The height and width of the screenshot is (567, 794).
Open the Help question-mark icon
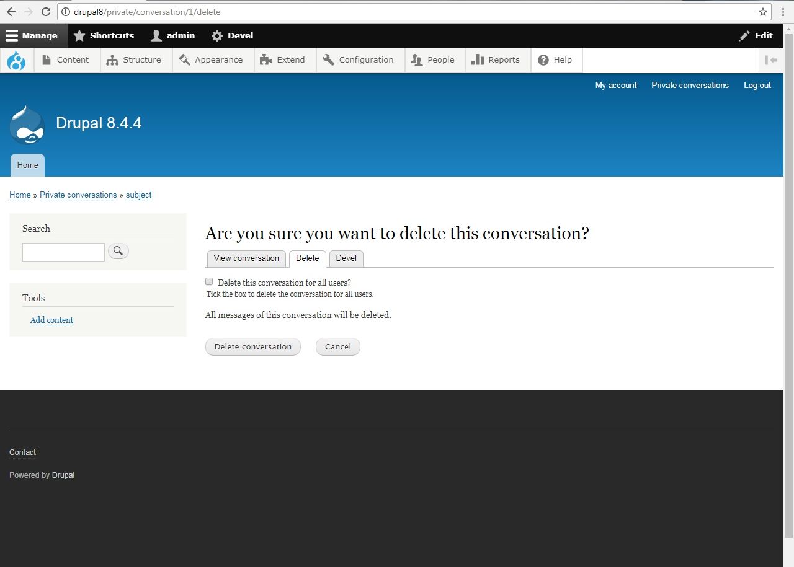[x=543, y=59]
